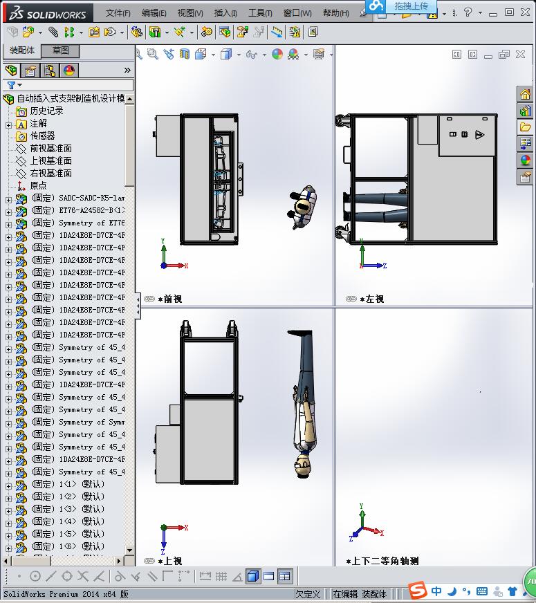This screenshot has width=536, height=603.
Task: Toggle the Sogou half-moon width mode
Action: 452,591
